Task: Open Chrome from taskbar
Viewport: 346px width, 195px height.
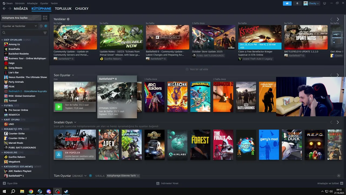Action: pyautogui.click(x=31, y=191)
